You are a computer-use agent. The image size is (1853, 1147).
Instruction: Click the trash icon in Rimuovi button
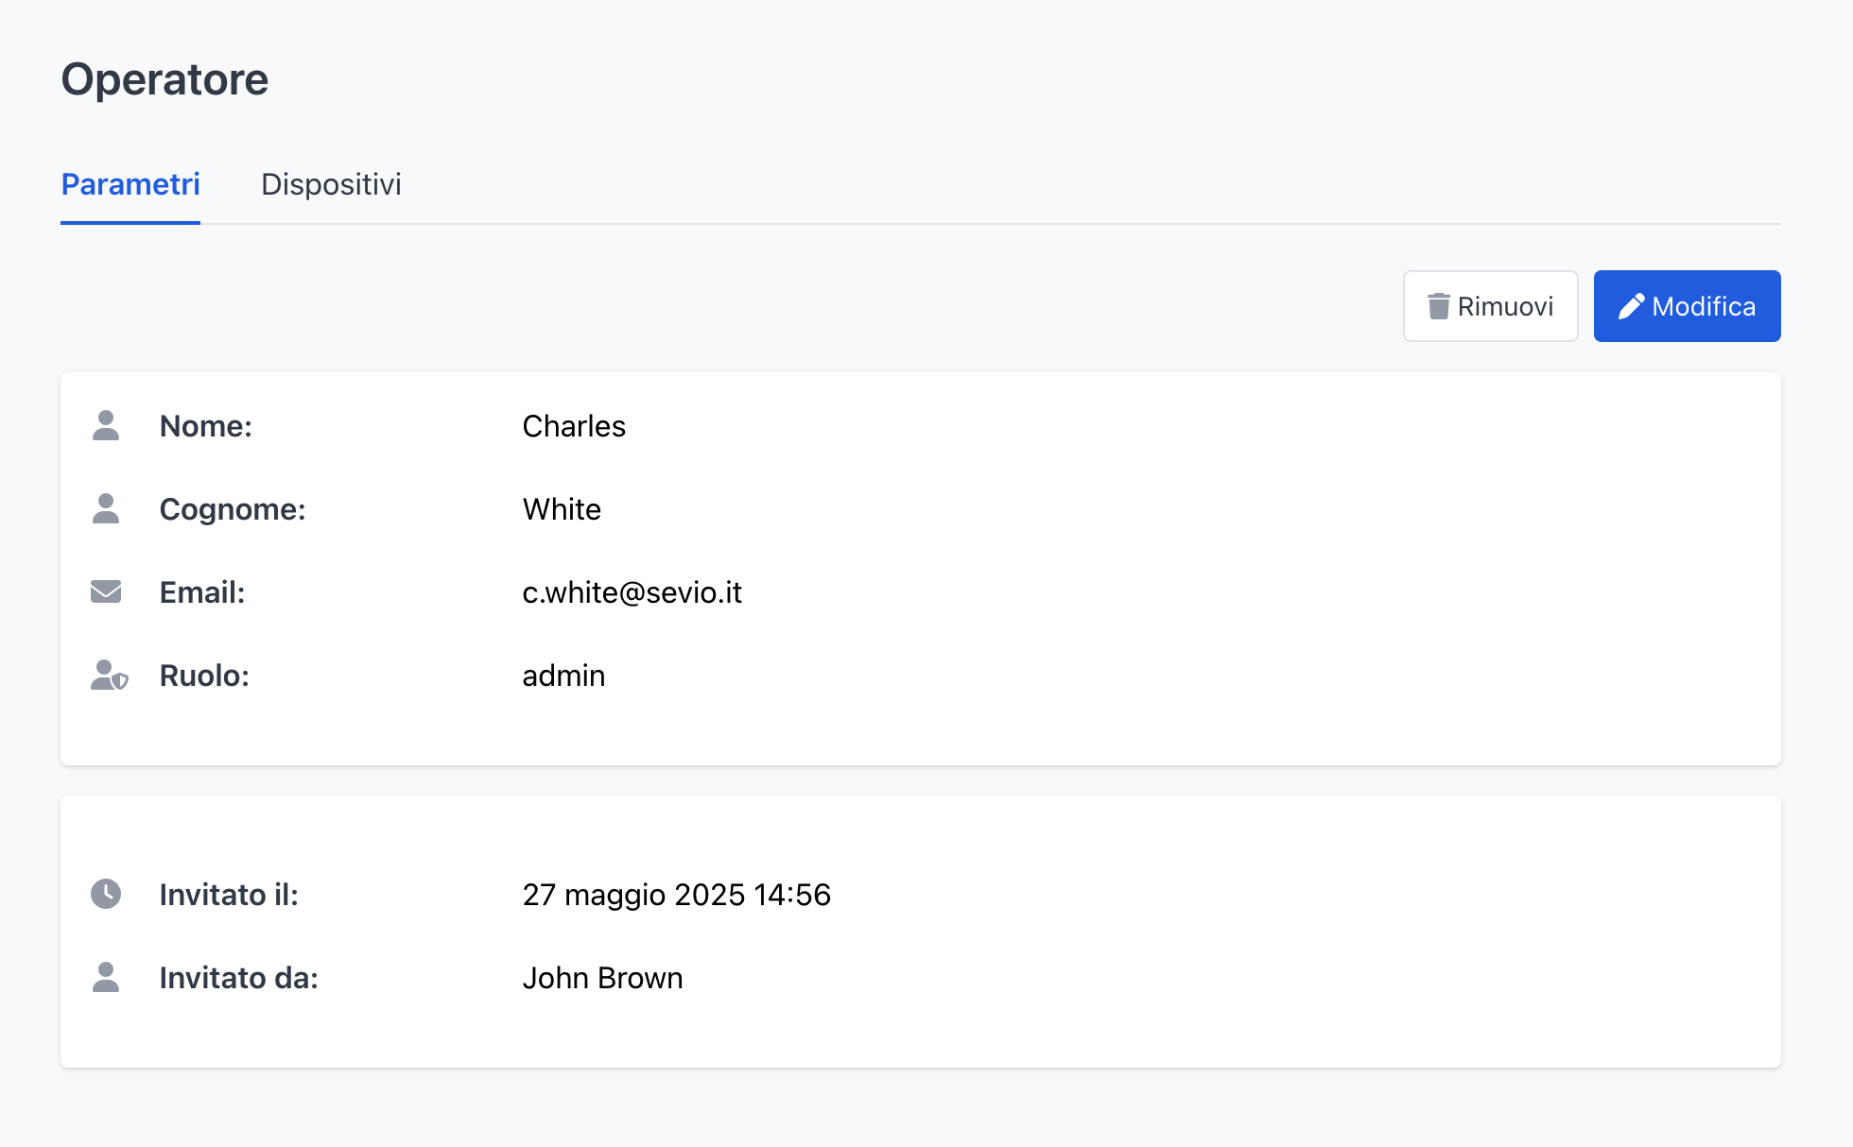point(1438,306)
